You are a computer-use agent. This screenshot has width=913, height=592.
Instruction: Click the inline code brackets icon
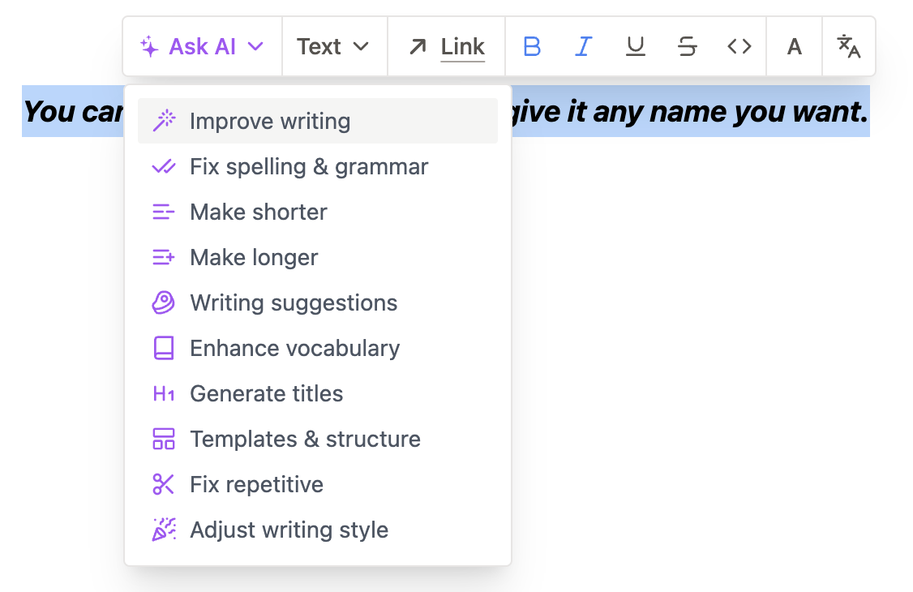point(739,47)
